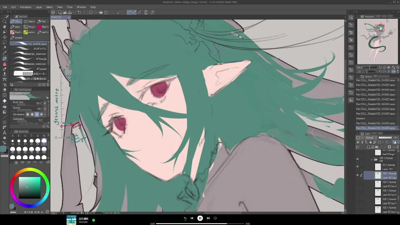Delete layer trash icon in Layer panel
The image size is (400, 225).
[x=397, y=147]
